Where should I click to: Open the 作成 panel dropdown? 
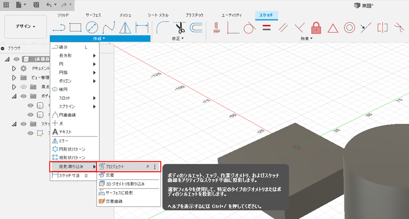(100, 39)
